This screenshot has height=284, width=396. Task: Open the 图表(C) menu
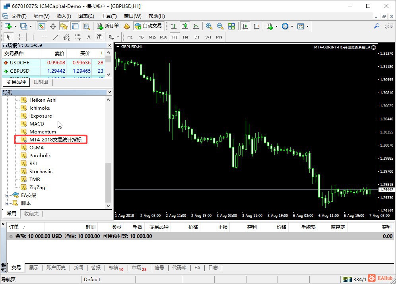tap(86, 16)
